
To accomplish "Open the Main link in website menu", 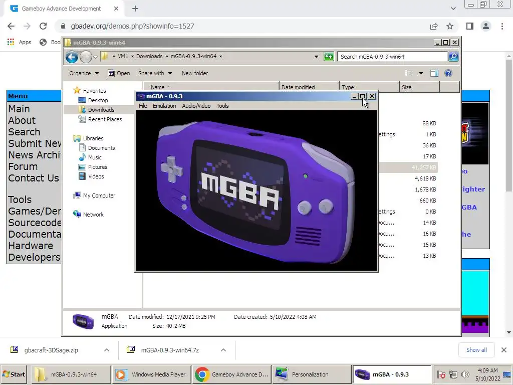I will click(19, 109).
